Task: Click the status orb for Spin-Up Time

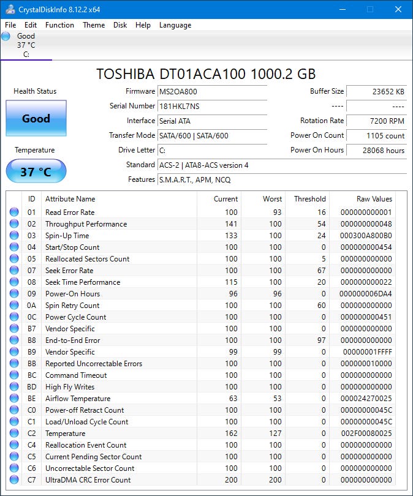Action: [x=14, y=236]
